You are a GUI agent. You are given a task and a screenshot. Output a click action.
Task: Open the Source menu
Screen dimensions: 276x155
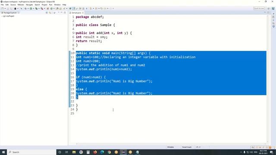(x=13, y=5)
